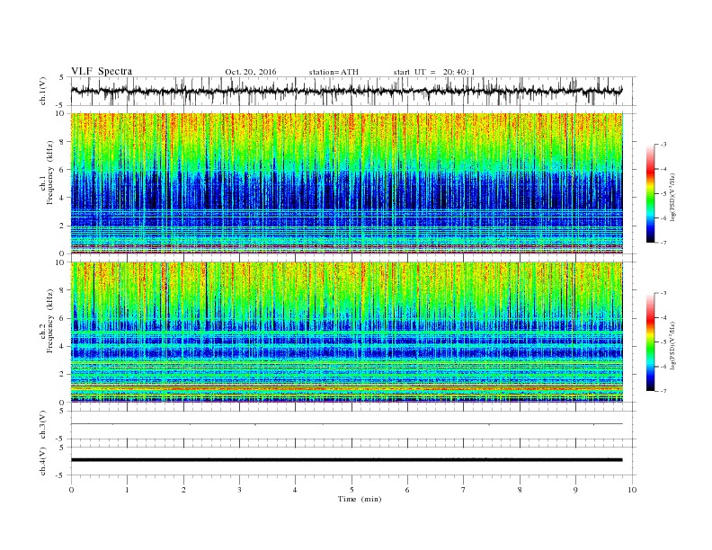
Task: Select the date text "Oct. 20, 2016"
Action: point(251,72)
